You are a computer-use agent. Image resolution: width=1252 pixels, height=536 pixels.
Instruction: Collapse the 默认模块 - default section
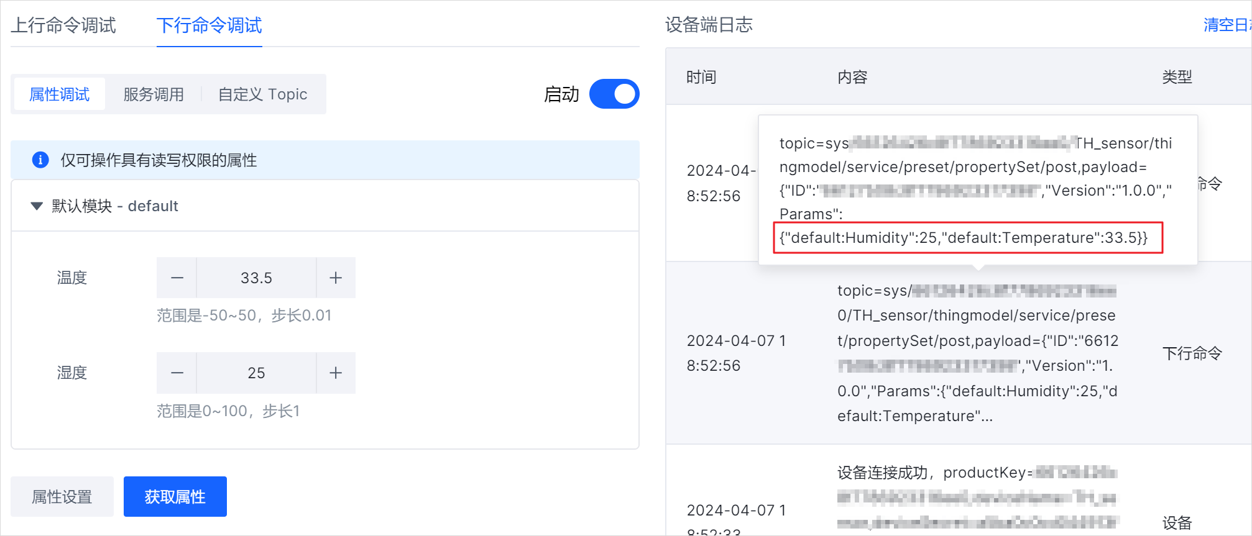point(37,206)
